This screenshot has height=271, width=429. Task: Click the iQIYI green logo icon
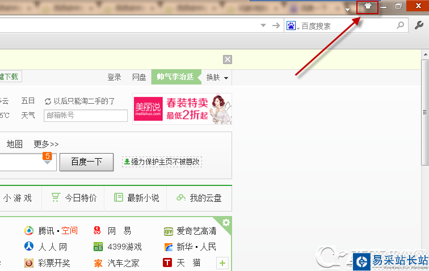coord(169,232)
